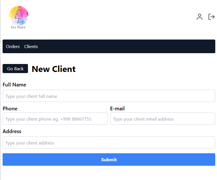Click the New Client heading
This screenshot has height=180, width=217.
point(54,69)
